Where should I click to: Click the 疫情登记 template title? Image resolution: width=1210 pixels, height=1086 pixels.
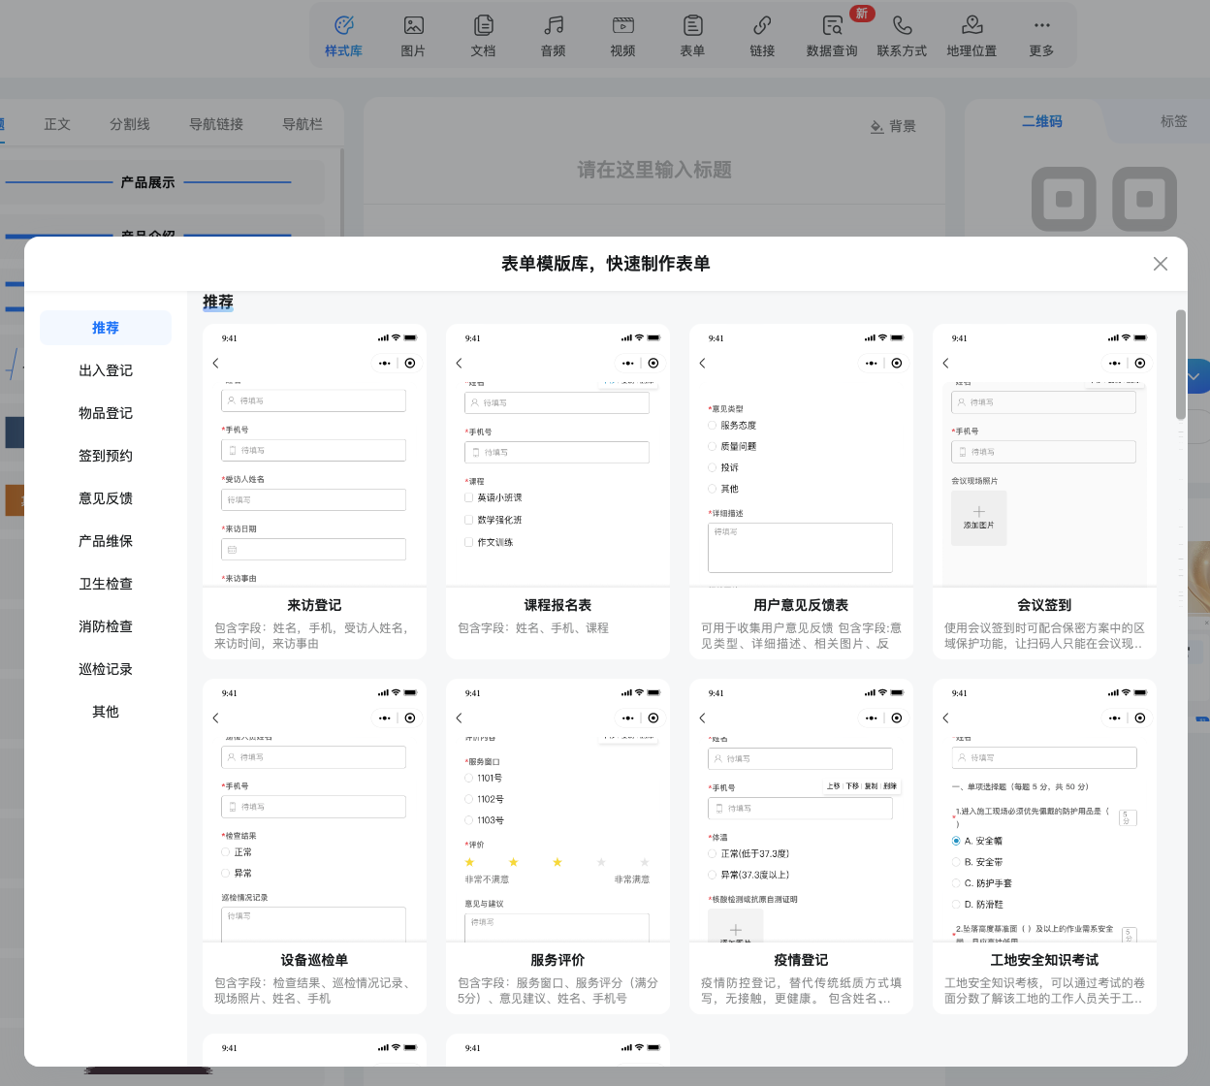tap(801, 960)
